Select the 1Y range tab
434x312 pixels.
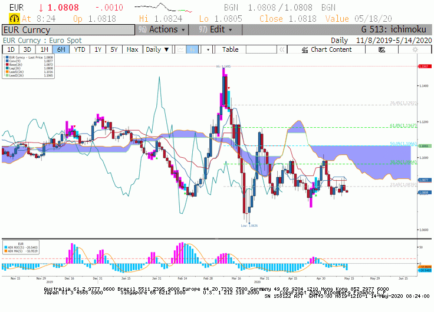98,49
